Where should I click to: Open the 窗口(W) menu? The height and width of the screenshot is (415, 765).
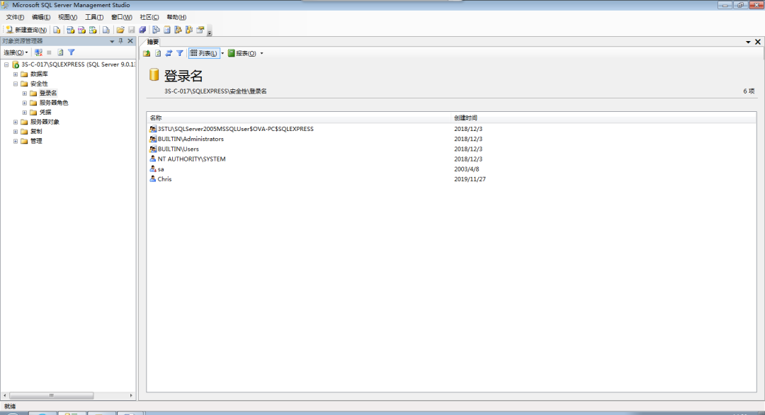pos(122,17)
